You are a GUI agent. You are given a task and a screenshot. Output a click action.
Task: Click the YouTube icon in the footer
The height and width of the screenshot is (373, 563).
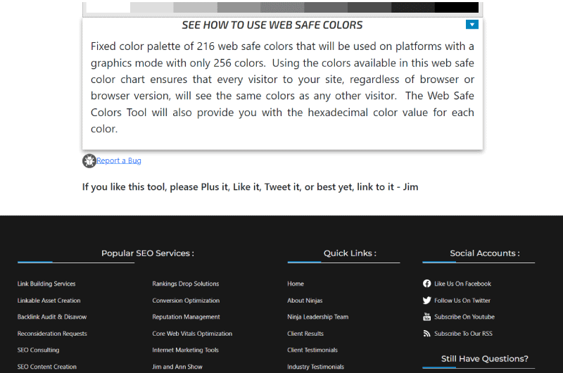426,317
